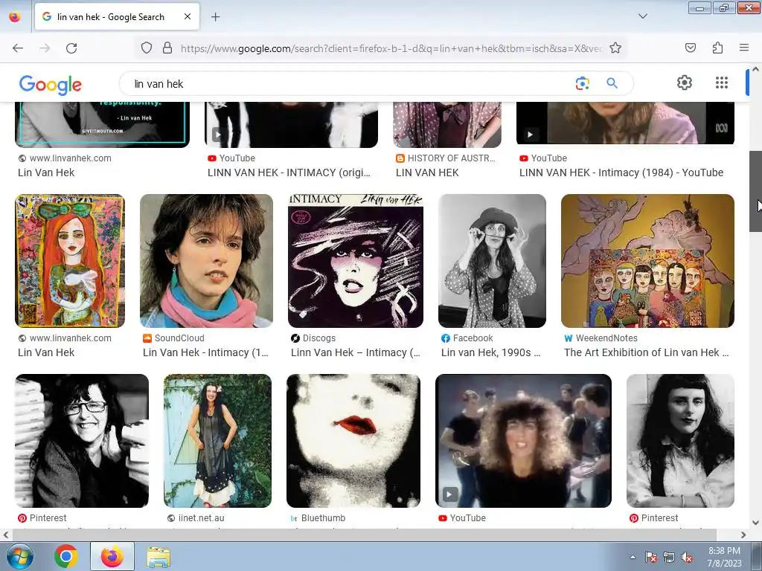Open network status tray icon

[669, 557]
